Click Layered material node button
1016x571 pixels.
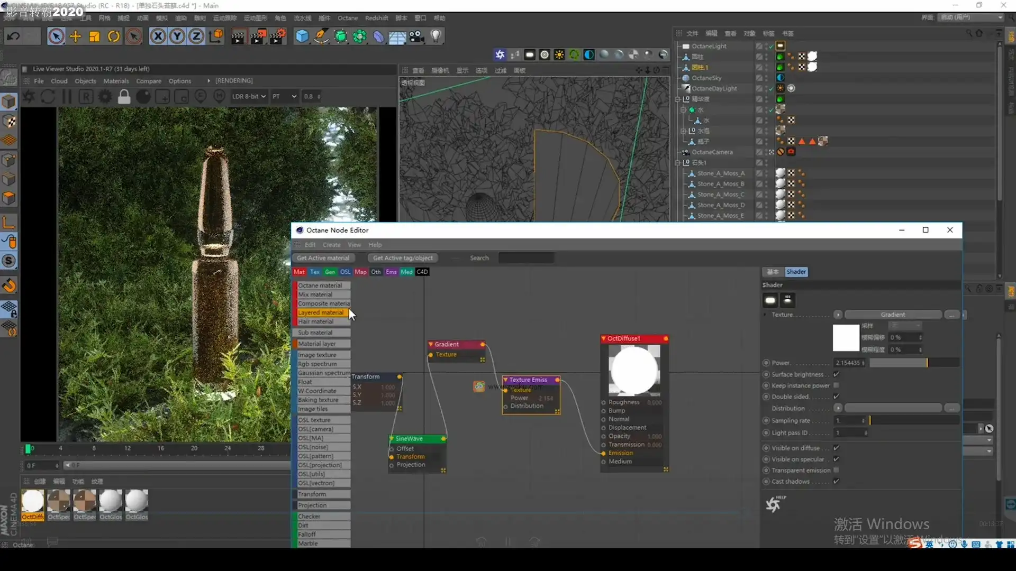pos(321,312)
